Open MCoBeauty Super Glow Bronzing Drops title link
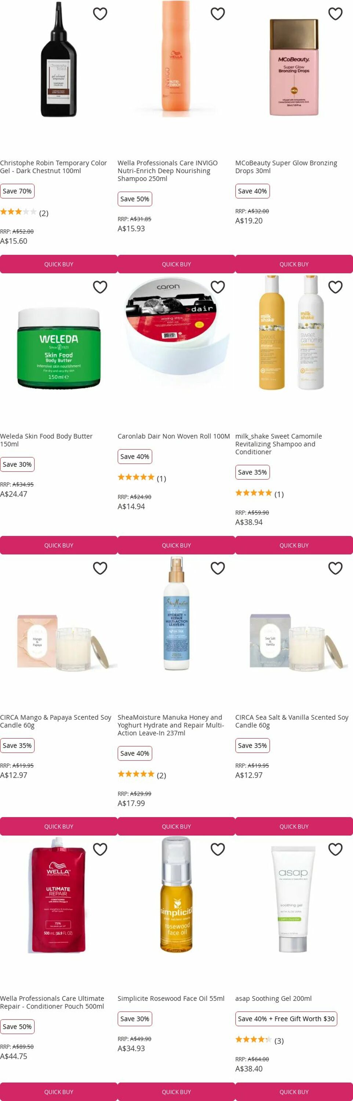The image size is (353, 1101). coord(286,167)
